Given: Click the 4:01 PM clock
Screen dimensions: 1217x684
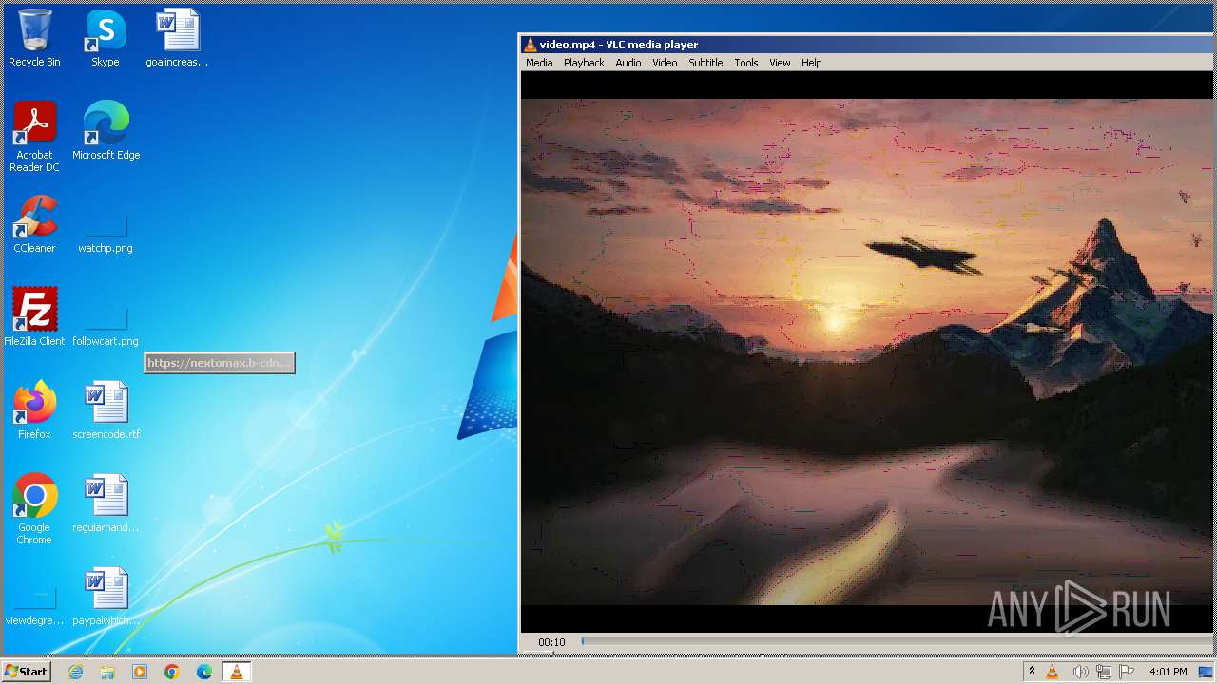Looking at the screenshot, I should (1168, 672).
